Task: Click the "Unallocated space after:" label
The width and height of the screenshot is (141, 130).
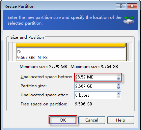Action: pos(45,95)
